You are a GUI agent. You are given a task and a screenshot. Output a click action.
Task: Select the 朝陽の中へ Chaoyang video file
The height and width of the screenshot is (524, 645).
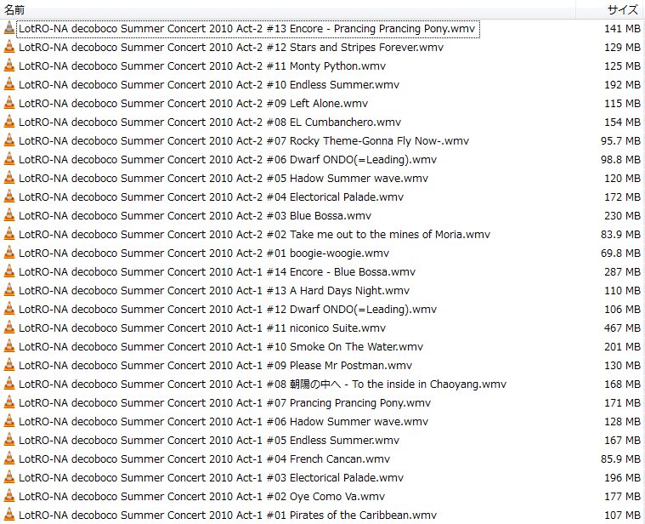(262, 384)
